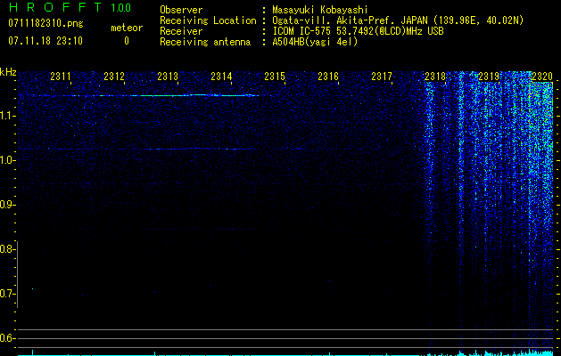Image resolution: width=561 pixels, height=356 pixels.
Task: Click the 2312 time marker
Action: pyautogui.click(x=114, y=76)
